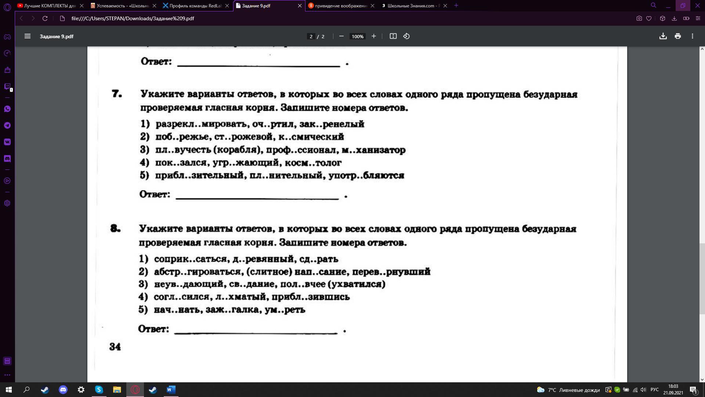
Task: Open a new browser tab
Action: [456, 6]
